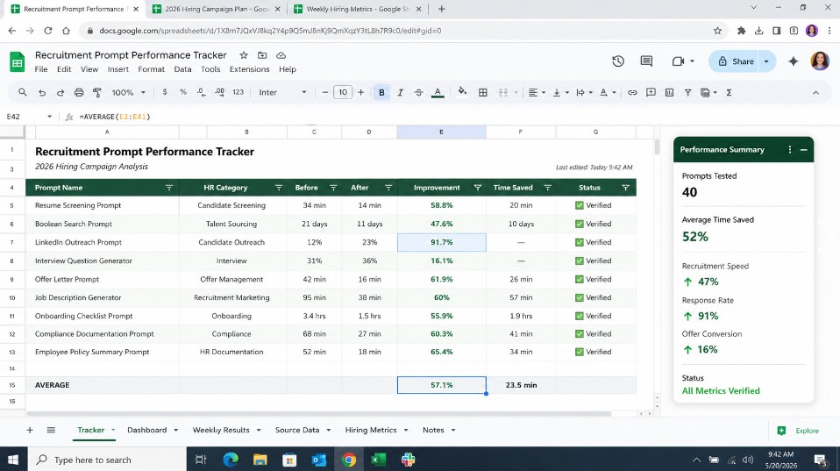This screenshot has height=471, width=840.
Task: Open the Extensions menu
Action: coord(249,69)
